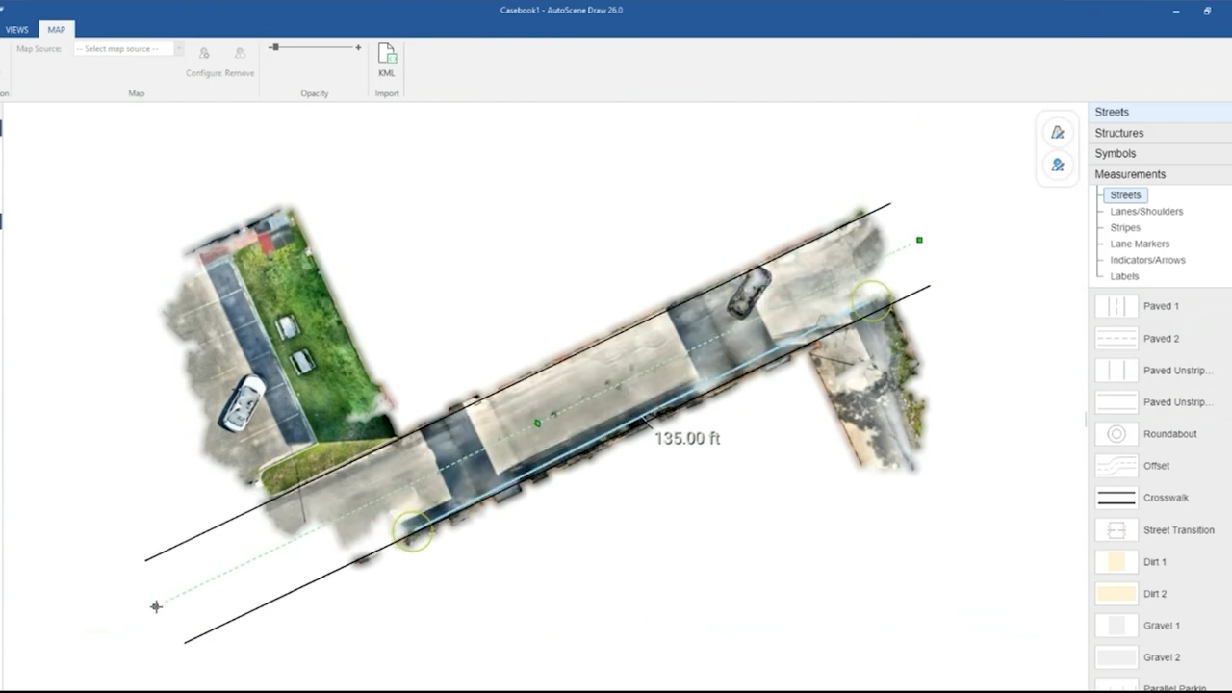Choose the Street Transition icon
This screenshot has width=1232, height=693.
point(1116,530)
